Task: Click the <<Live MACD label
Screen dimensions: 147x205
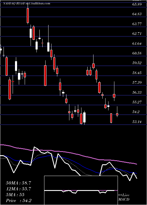Action: [124, 197]
